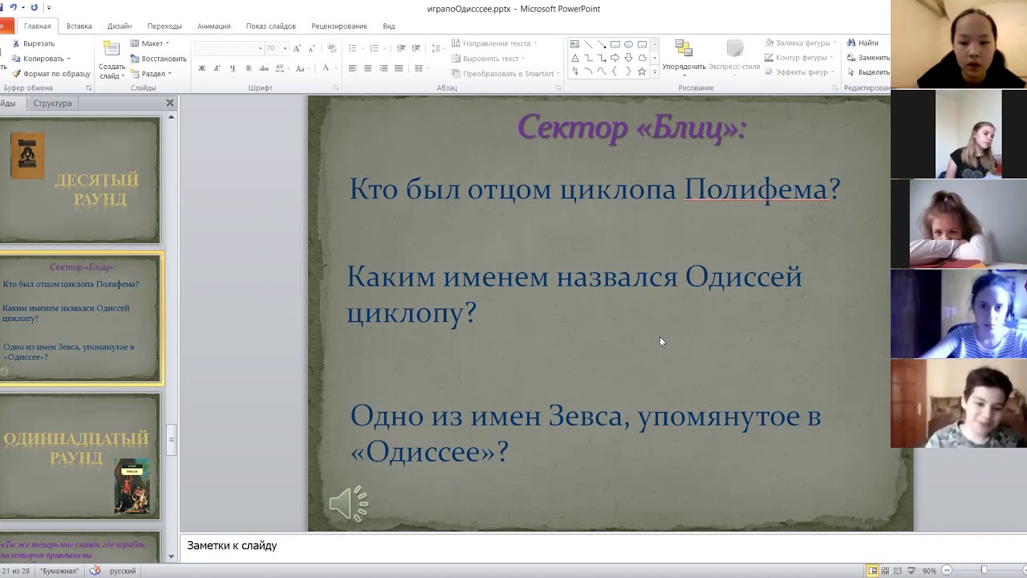Select the text box shape
Screen dimensions: 1027x578
pyautogui.click(x=574, y=44)
